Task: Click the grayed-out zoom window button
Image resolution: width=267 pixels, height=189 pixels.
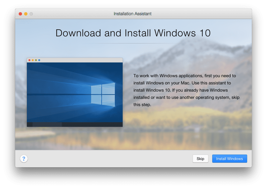Action: pos(31,14)
